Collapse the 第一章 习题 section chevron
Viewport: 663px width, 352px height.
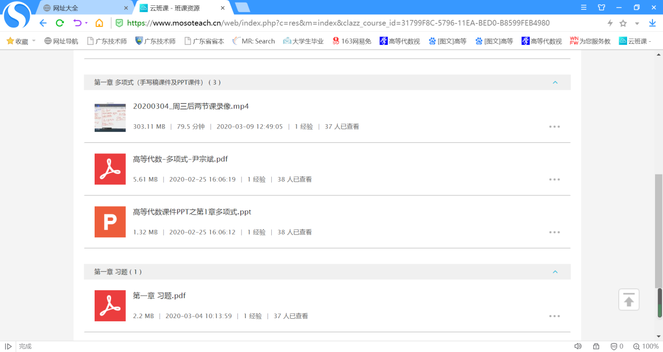click(x=555, y=272)
